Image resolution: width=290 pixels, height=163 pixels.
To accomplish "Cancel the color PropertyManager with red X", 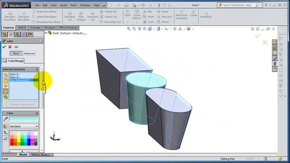I will [10, 47].
